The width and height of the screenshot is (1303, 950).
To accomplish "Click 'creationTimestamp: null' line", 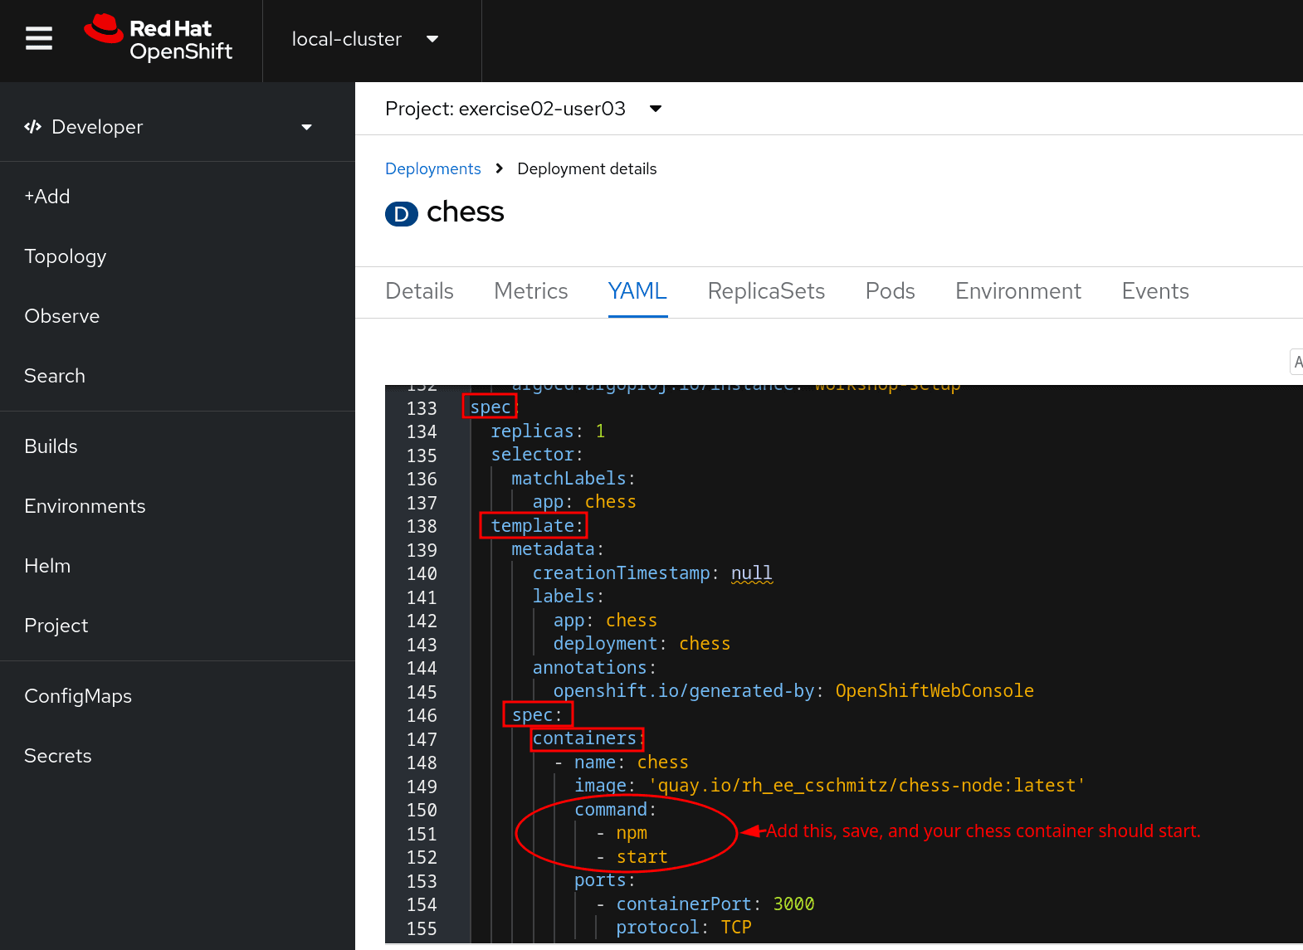I will (x=652, y=573).
